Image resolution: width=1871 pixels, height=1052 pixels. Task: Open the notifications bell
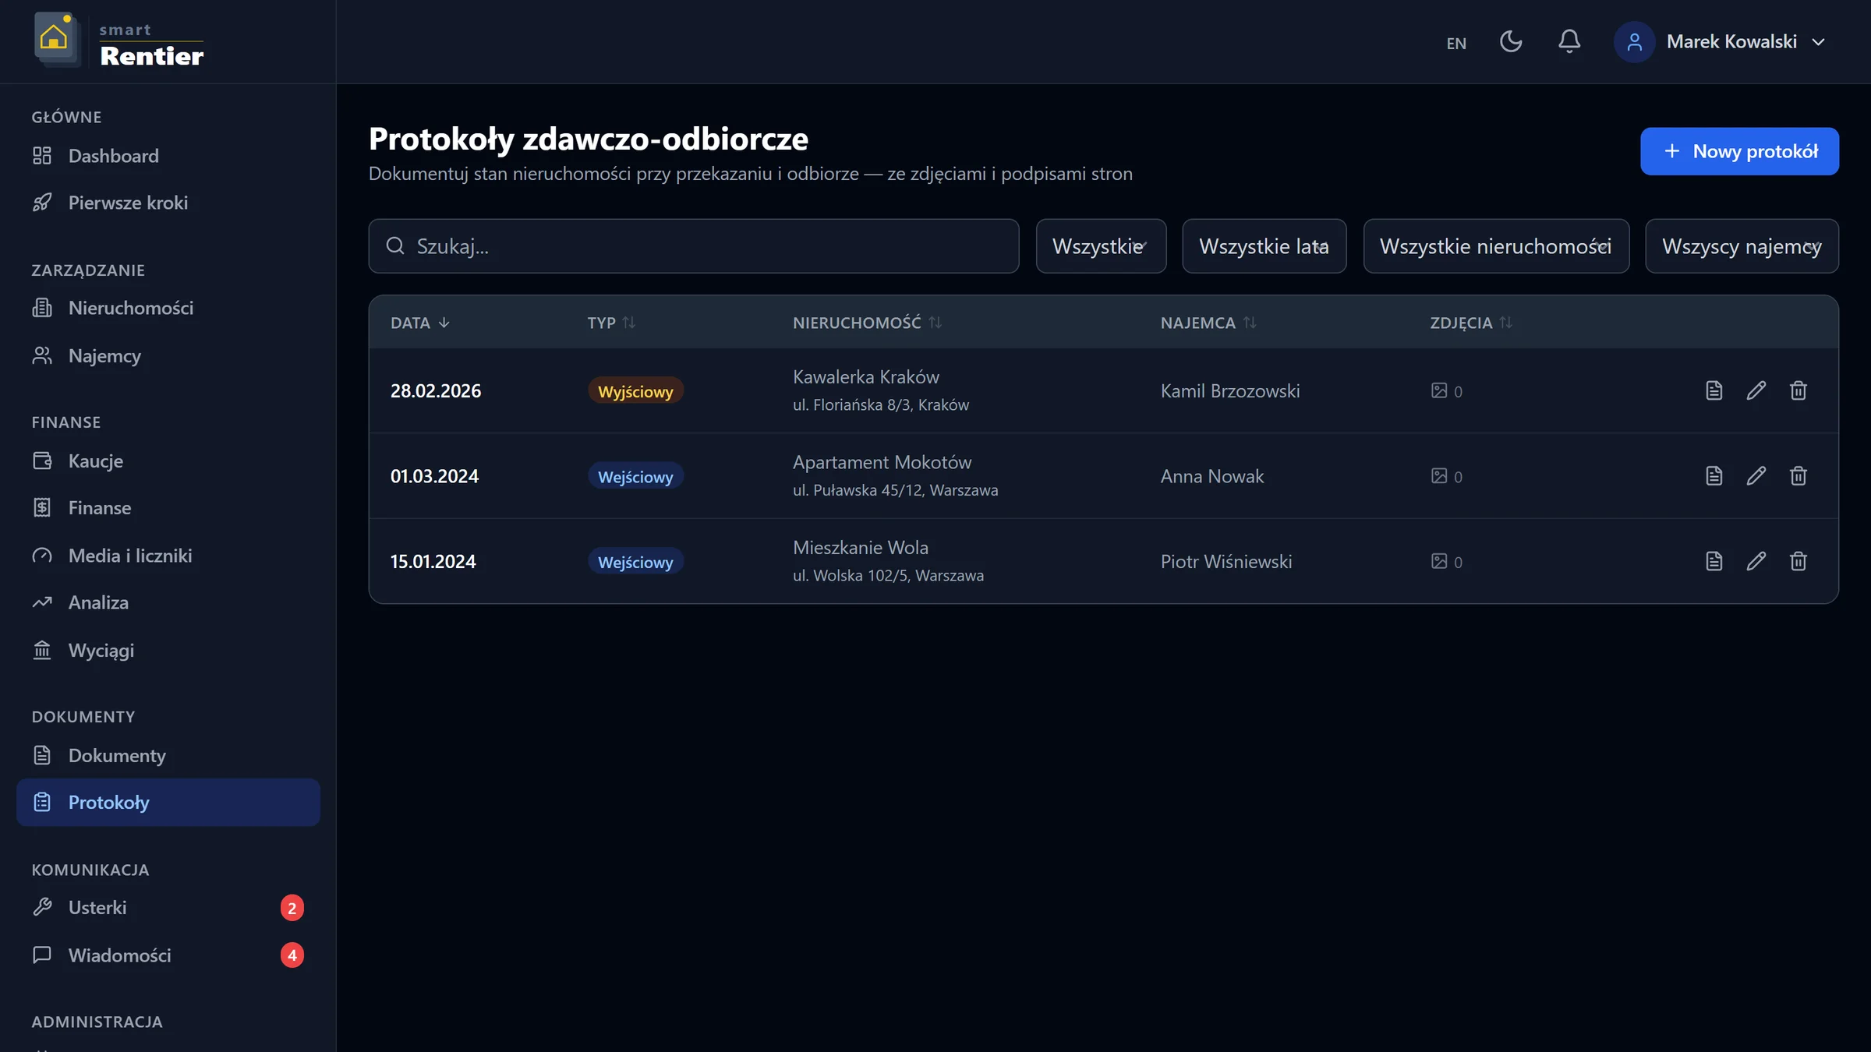point(1569,41)
